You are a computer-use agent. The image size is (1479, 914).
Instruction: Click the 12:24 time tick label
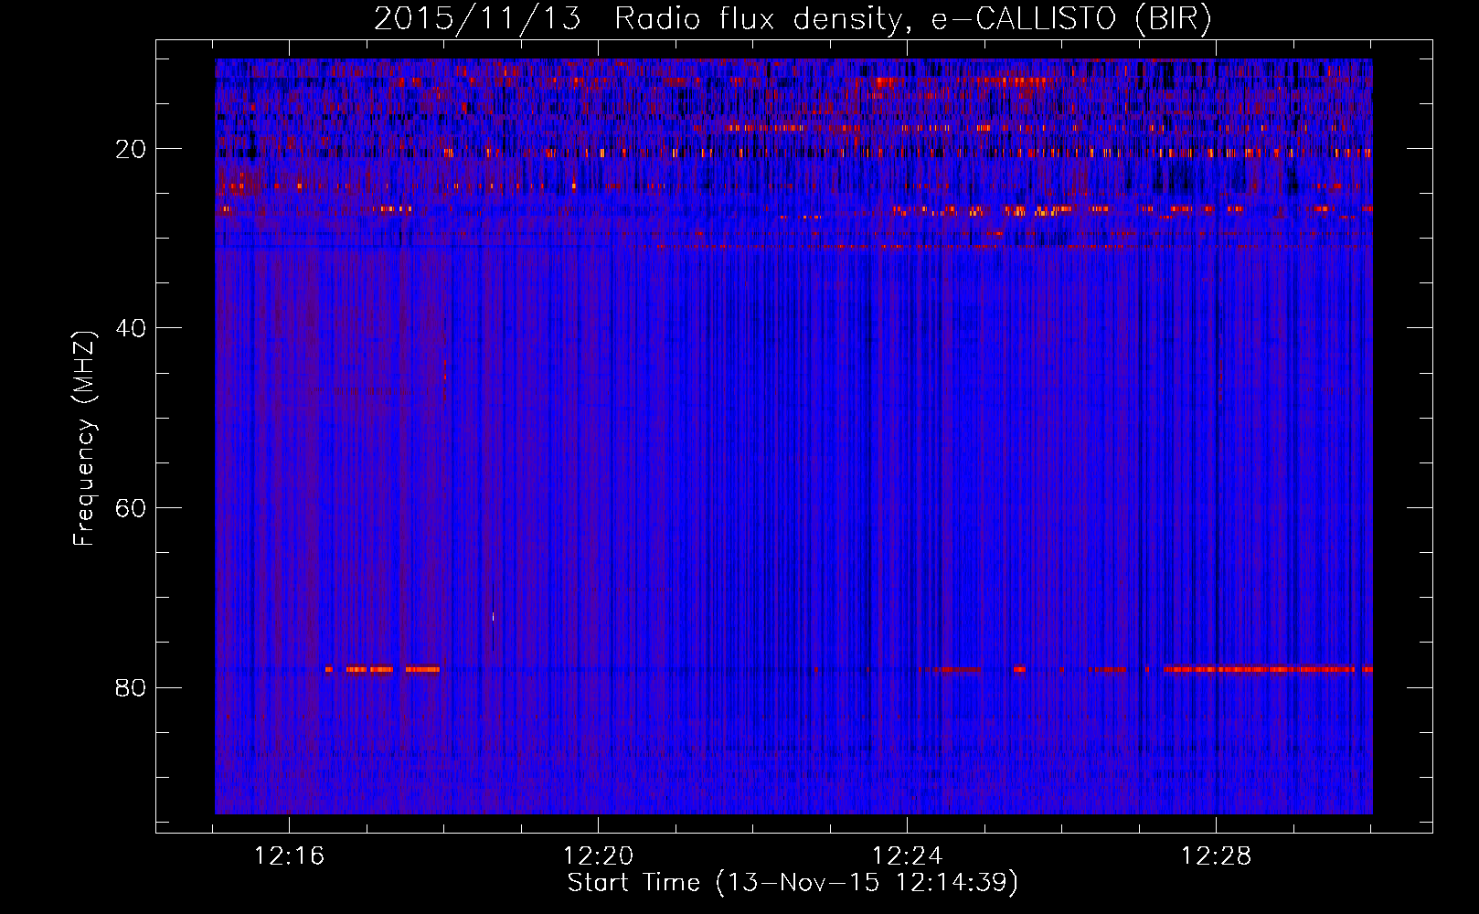(x=908, y=856)
